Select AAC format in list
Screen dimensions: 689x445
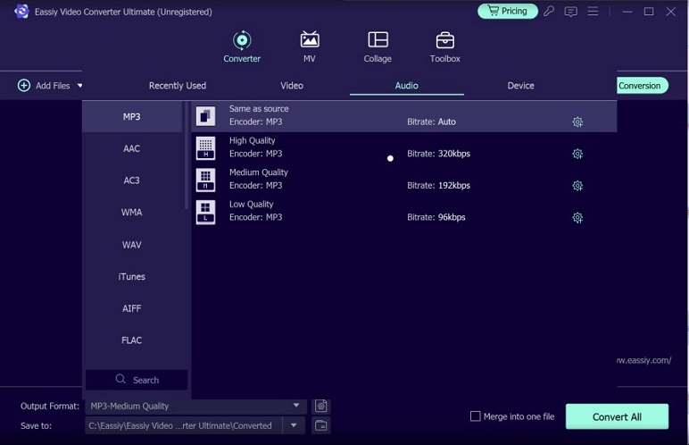pyautogui.click(x=132, y=148)
